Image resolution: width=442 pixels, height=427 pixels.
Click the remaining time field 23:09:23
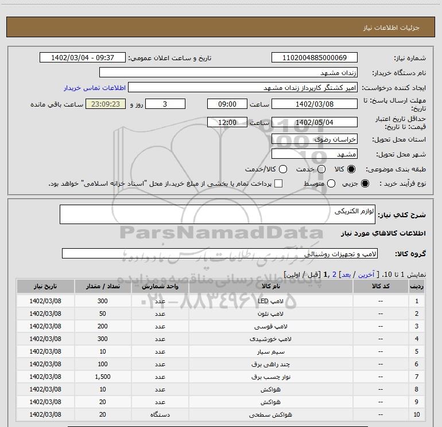click(106, 104)
